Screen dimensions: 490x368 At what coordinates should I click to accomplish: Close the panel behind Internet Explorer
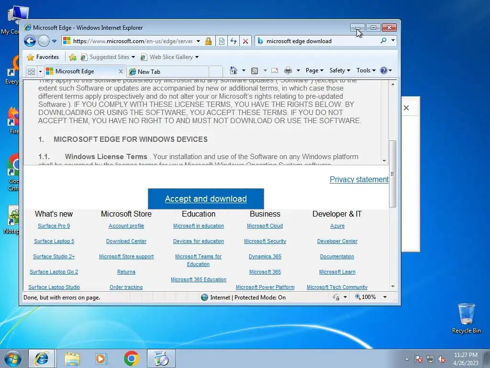tap(406, 108)
